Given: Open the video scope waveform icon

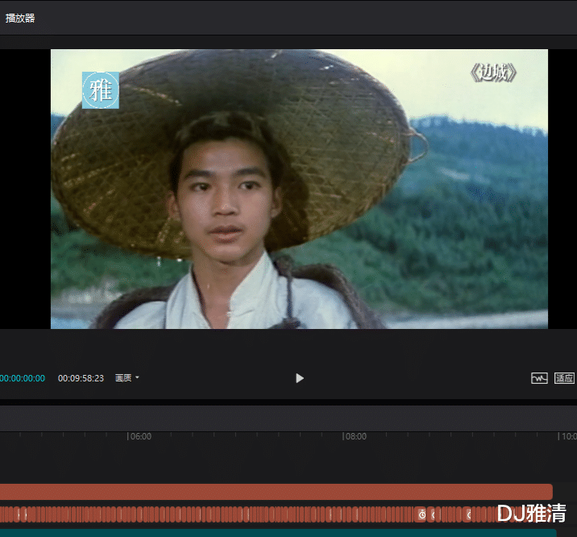Looking at the screenshot, I should (x=539, y=378).
